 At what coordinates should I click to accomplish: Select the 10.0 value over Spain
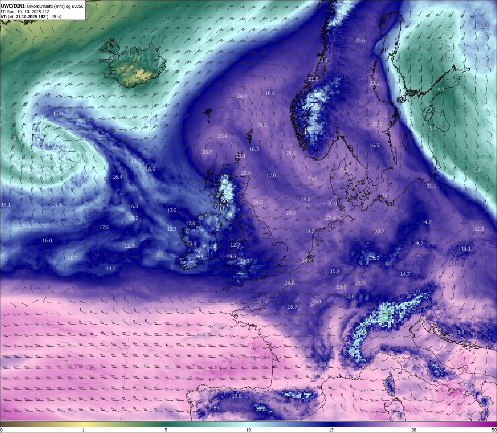pos(261,409)
